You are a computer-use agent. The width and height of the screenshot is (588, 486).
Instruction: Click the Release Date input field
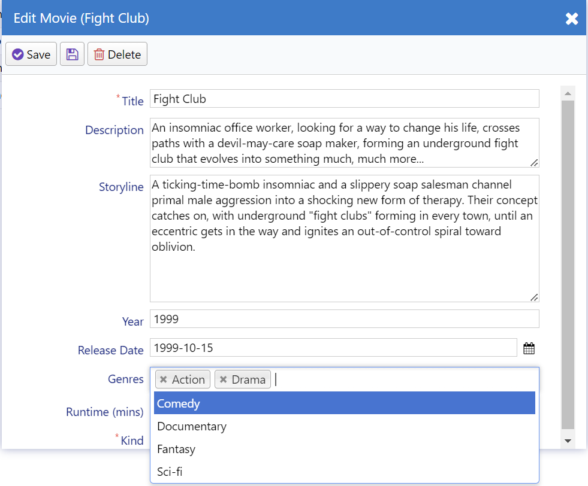[x=333, y=348]
